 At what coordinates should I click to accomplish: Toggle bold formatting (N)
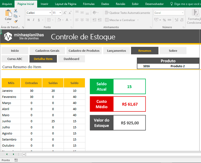click(x=28, y=20)
